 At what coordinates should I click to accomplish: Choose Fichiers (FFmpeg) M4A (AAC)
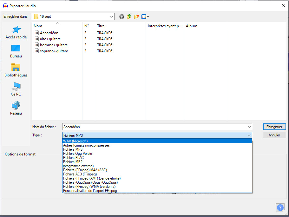tap(157, 170)
